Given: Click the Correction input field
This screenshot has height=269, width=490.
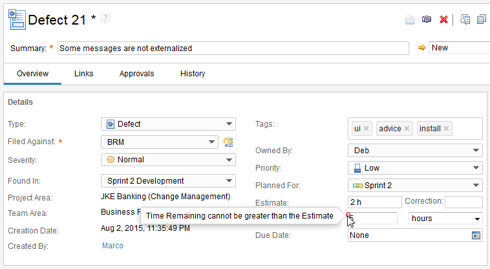Looking at the screenshot, I should (463, 202).
